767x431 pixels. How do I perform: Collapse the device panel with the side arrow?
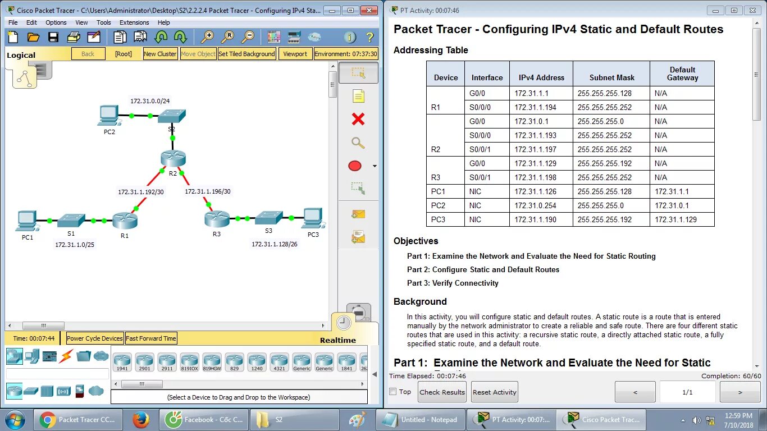(x=373, y=373)
